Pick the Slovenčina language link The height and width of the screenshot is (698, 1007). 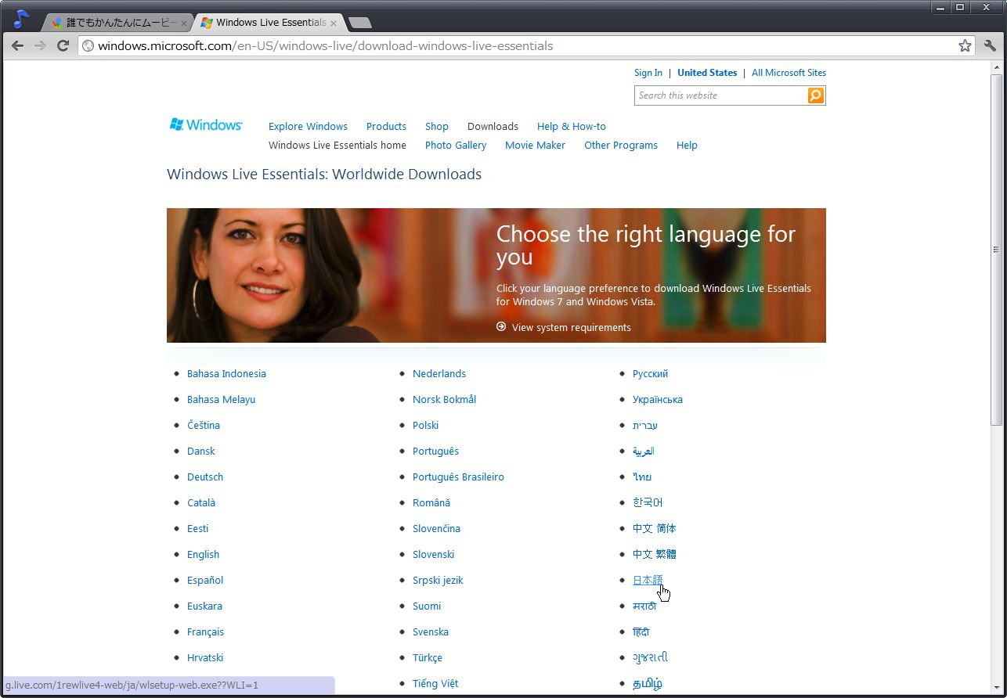(x=436, y=528)
